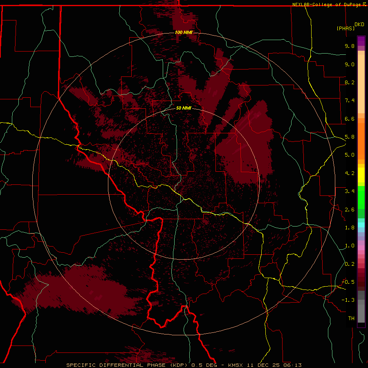Click the 1.8 legend value
The image size is (368, 368).
[x=350, y=228]
